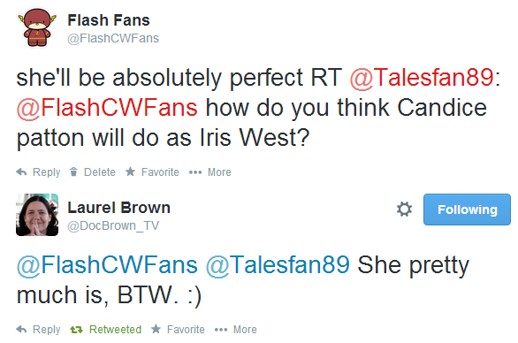This screenshot has height=343, width=518.
Task: Click the reply arrow icon under Laurel Brown tweet
Action: pos(21,329)
